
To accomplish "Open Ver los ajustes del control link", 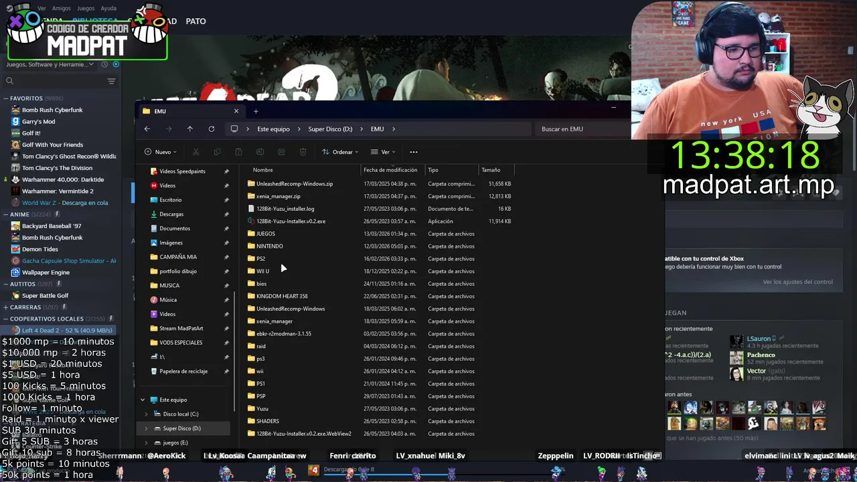I will pyautogui.click(x=798, y=282).
